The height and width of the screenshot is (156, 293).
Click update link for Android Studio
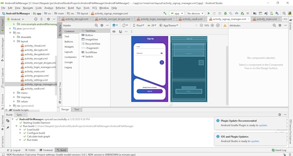pos(255,141)
